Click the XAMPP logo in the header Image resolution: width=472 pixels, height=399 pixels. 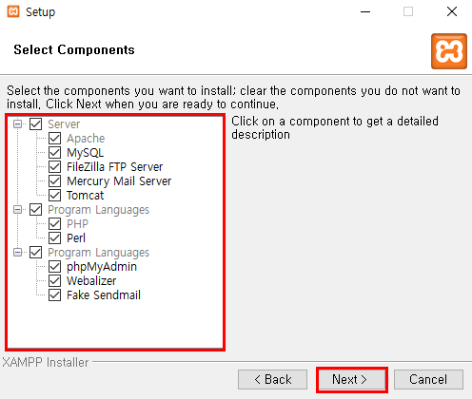click(449, 51)
